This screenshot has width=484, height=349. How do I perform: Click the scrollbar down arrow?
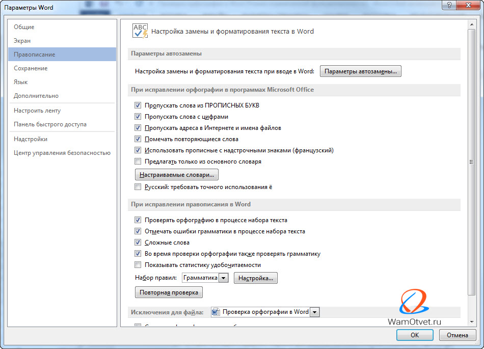click(472, 322)
